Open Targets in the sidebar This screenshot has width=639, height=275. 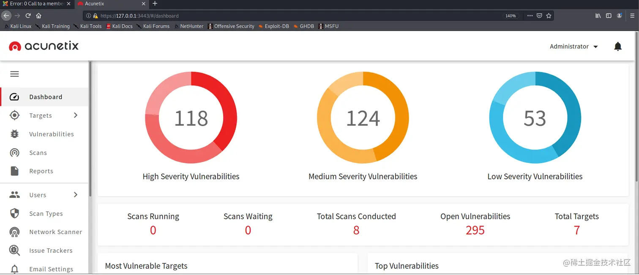point(44,116)
